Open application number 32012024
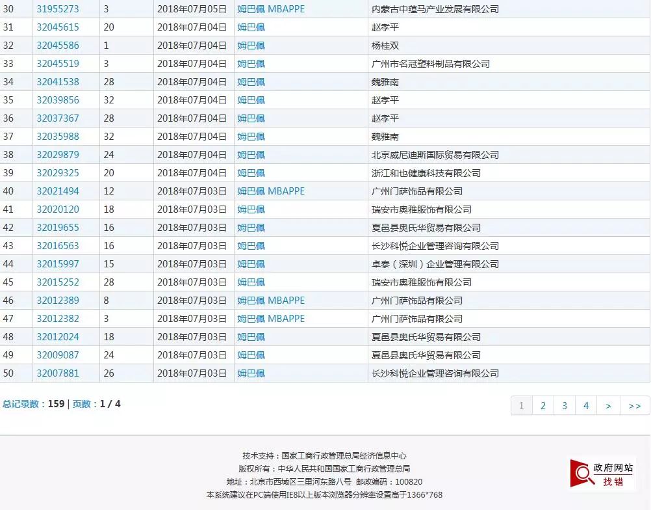The height and width of the screenshot is (510, 651). point(58,337)
